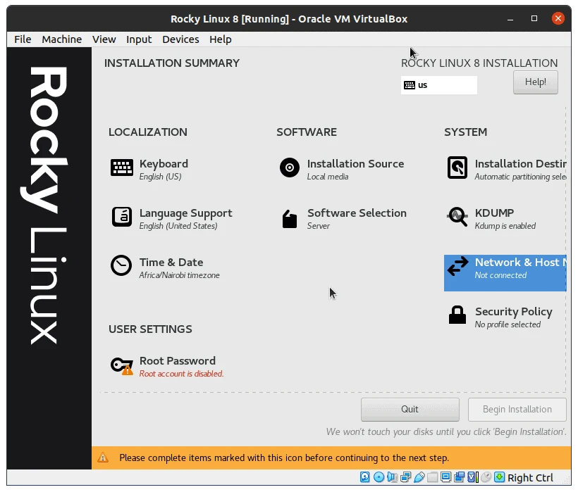Click the Network & Host Name icon

tap(457, 267)
